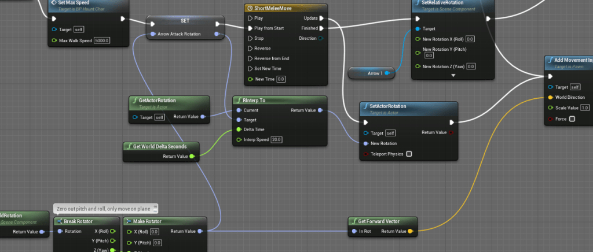This screenshot has height=252, width=593.
Task: Click the Finished output exec pin
Action: [321, 28]
